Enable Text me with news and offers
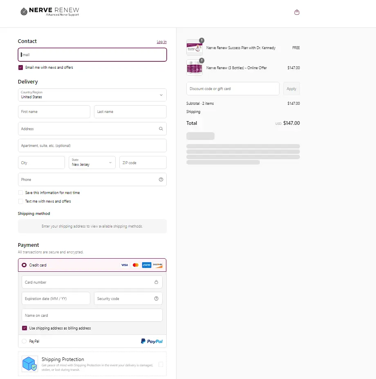This screenshot has height=379, width=376. tap(20, 201)
